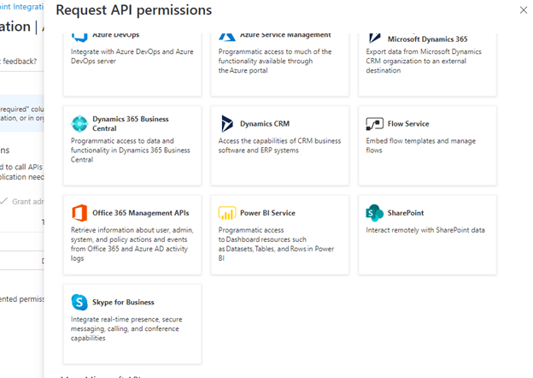533x378 pixels.
Task: Choose Dynamics 365 Business Central title
Action: (131, 123)
